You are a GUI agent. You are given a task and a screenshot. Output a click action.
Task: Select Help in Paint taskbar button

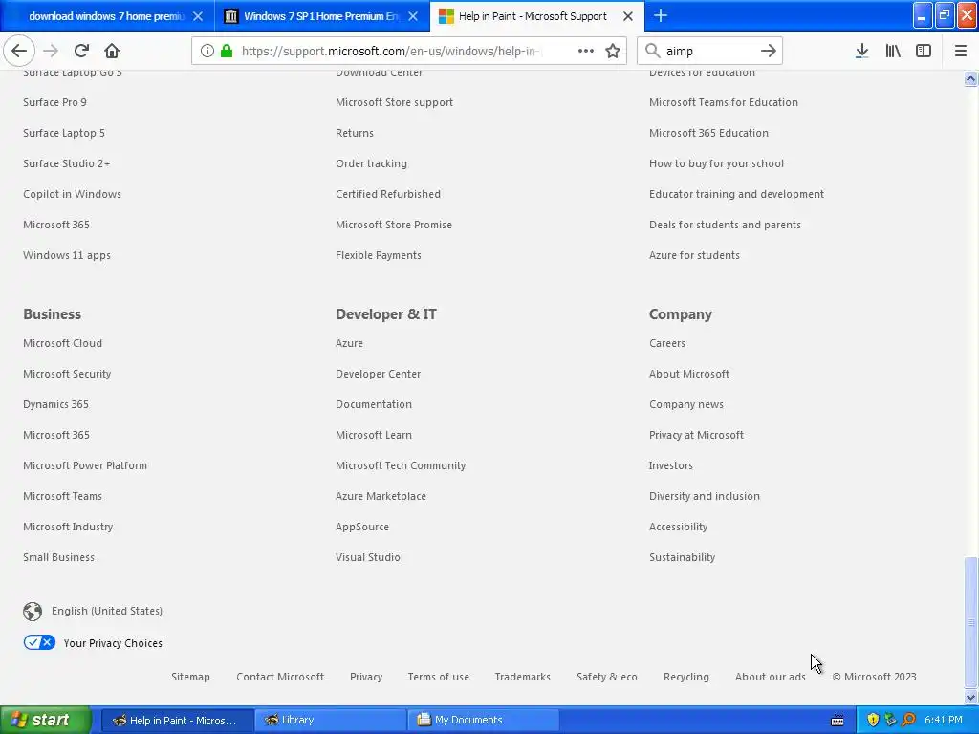pos(177,720)
